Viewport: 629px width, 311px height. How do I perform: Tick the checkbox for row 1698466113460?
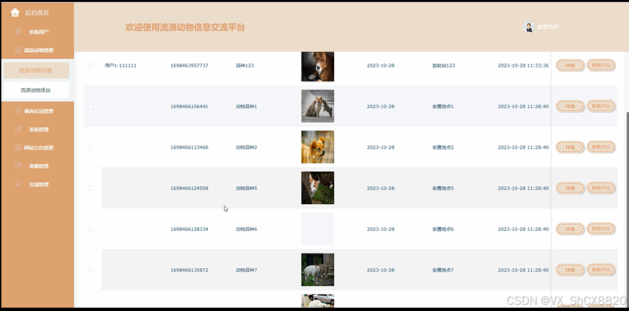(x=90, y=147)
